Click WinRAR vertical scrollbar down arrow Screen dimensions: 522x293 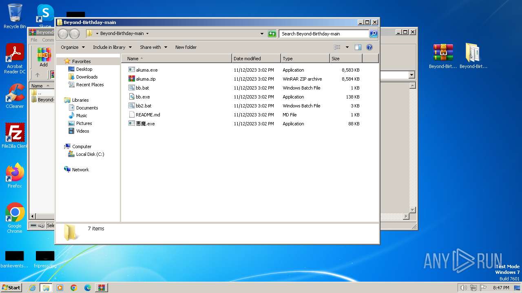[x=412, y=210]
